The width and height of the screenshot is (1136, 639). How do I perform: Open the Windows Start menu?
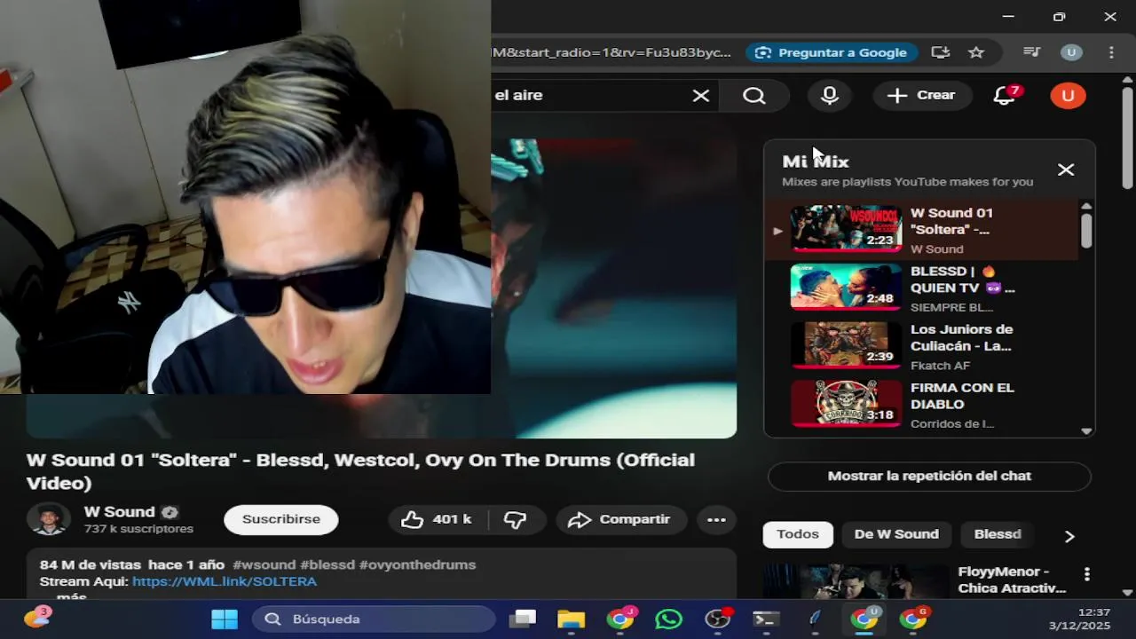(x=225, y=619)
